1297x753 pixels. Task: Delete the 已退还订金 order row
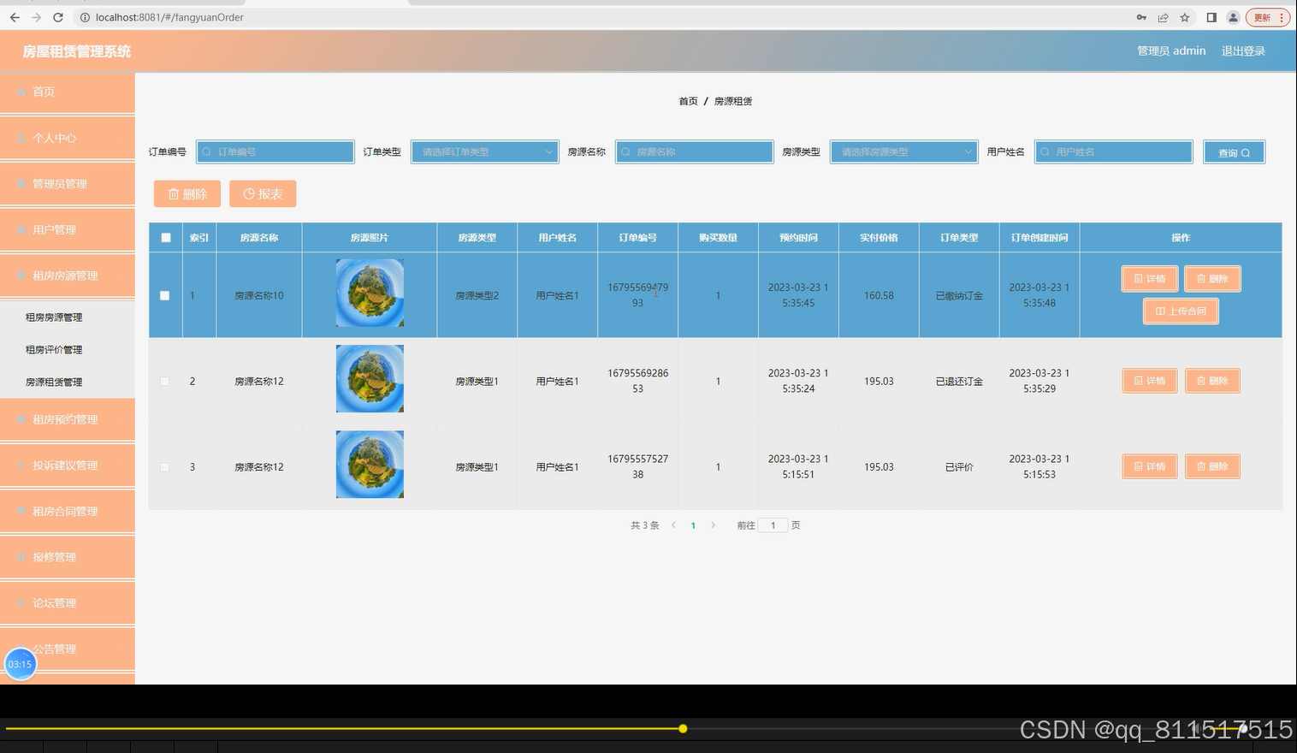point(1212,381)
